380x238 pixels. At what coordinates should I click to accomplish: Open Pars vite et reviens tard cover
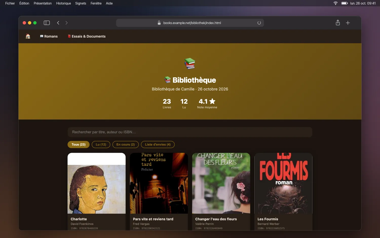click(159, 183)
